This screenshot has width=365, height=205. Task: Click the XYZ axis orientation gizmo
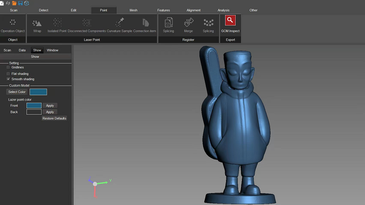(95, 184)
